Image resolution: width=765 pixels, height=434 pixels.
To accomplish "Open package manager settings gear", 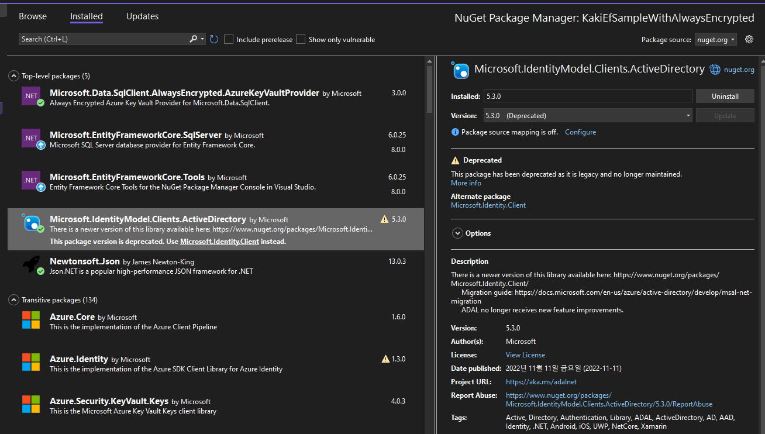I will [x=749, y=39].
